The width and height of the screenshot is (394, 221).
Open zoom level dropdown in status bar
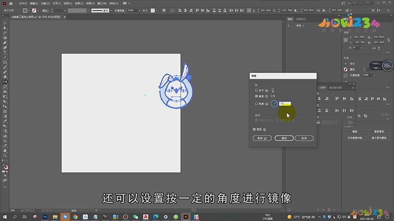click(x=22, y=211)
